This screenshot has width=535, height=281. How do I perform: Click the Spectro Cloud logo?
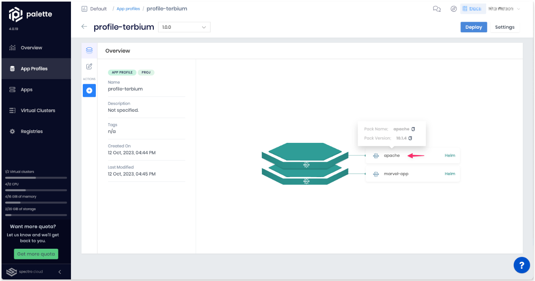coord(25,272)
